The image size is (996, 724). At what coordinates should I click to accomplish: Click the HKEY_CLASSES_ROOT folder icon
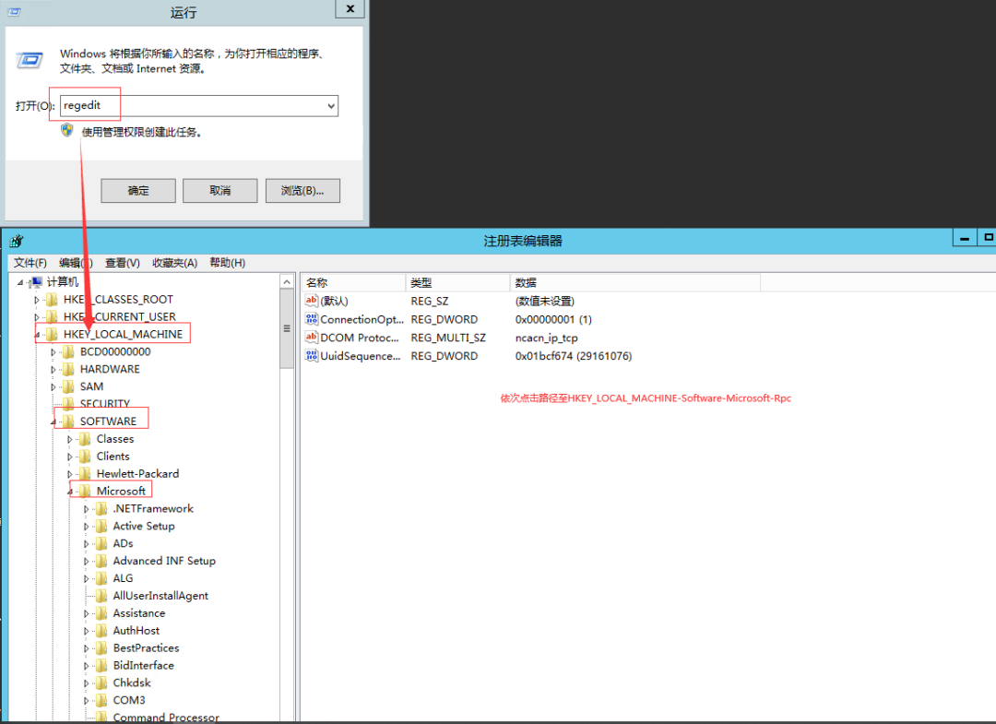[x=53, y=299]
